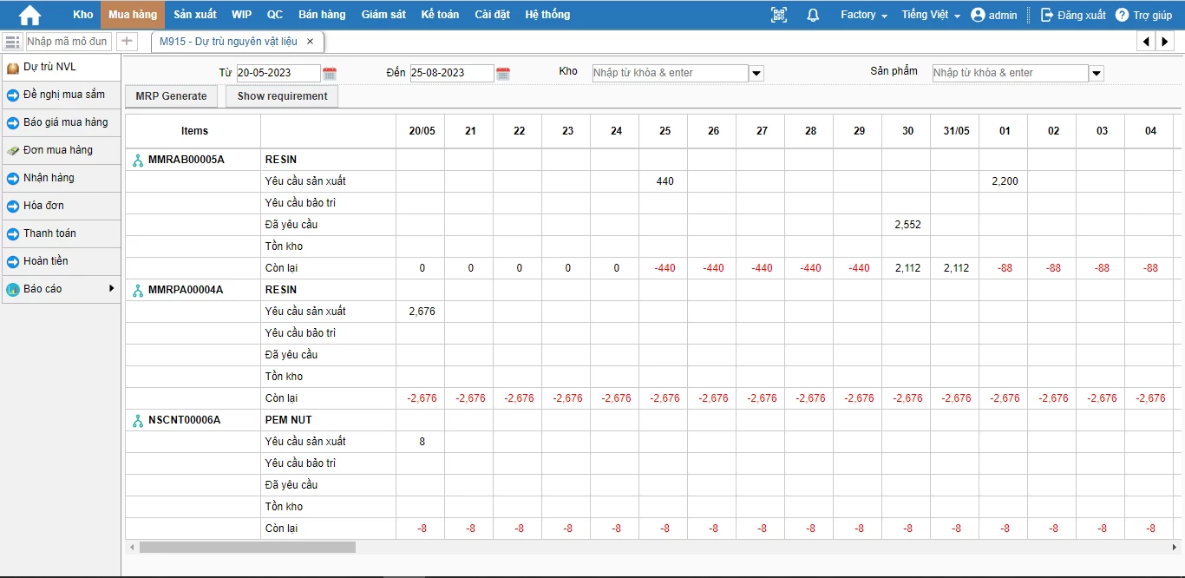This screenshot has width=1185, height=578.
Task: Open the WIP menu
Action: tap(242, 15)
